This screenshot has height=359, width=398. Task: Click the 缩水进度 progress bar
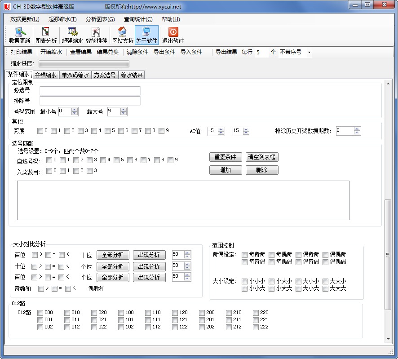(x=84, y=64)
